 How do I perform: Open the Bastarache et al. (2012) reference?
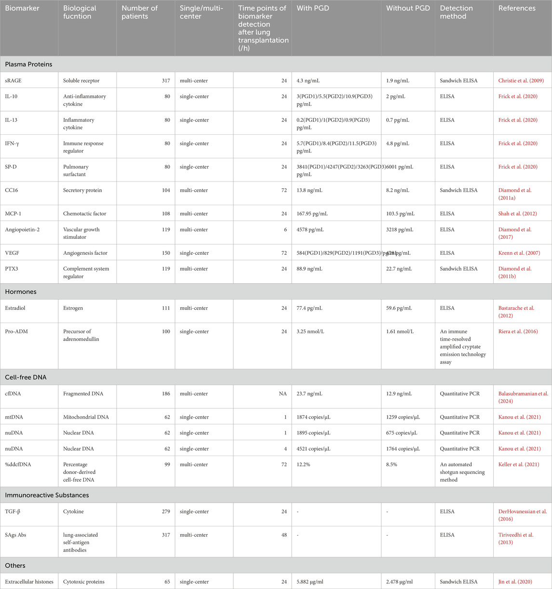[516, 312]
